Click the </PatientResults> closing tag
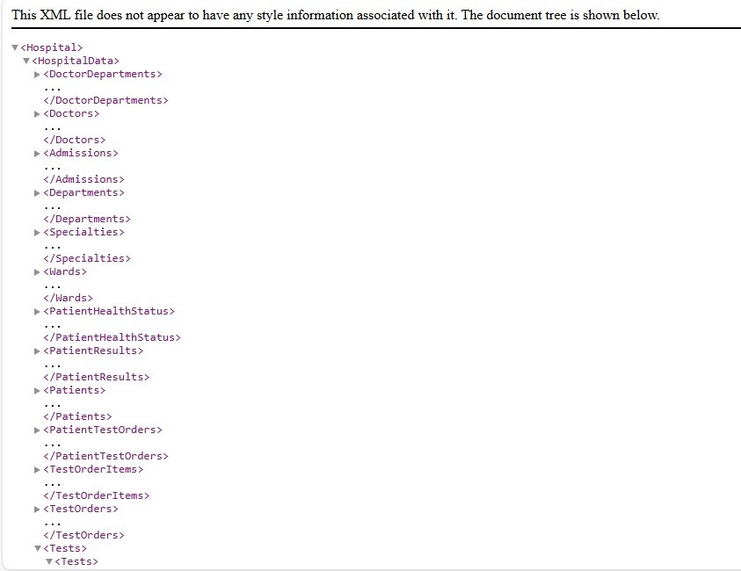 (97, 377)
